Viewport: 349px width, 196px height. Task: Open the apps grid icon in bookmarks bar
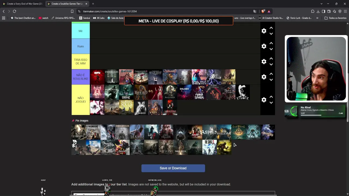pyautogui.click(x=4, y=18)
